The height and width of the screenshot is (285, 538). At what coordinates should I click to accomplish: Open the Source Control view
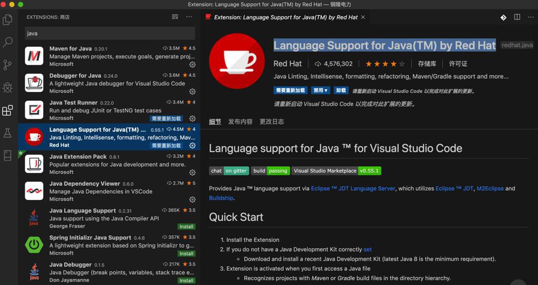(x=7, y=65)
